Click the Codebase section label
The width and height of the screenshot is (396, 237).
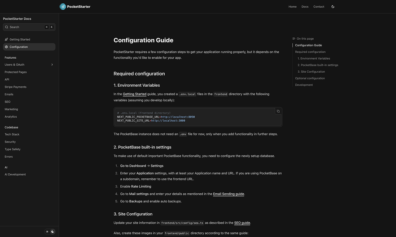(x=11, y=127)
